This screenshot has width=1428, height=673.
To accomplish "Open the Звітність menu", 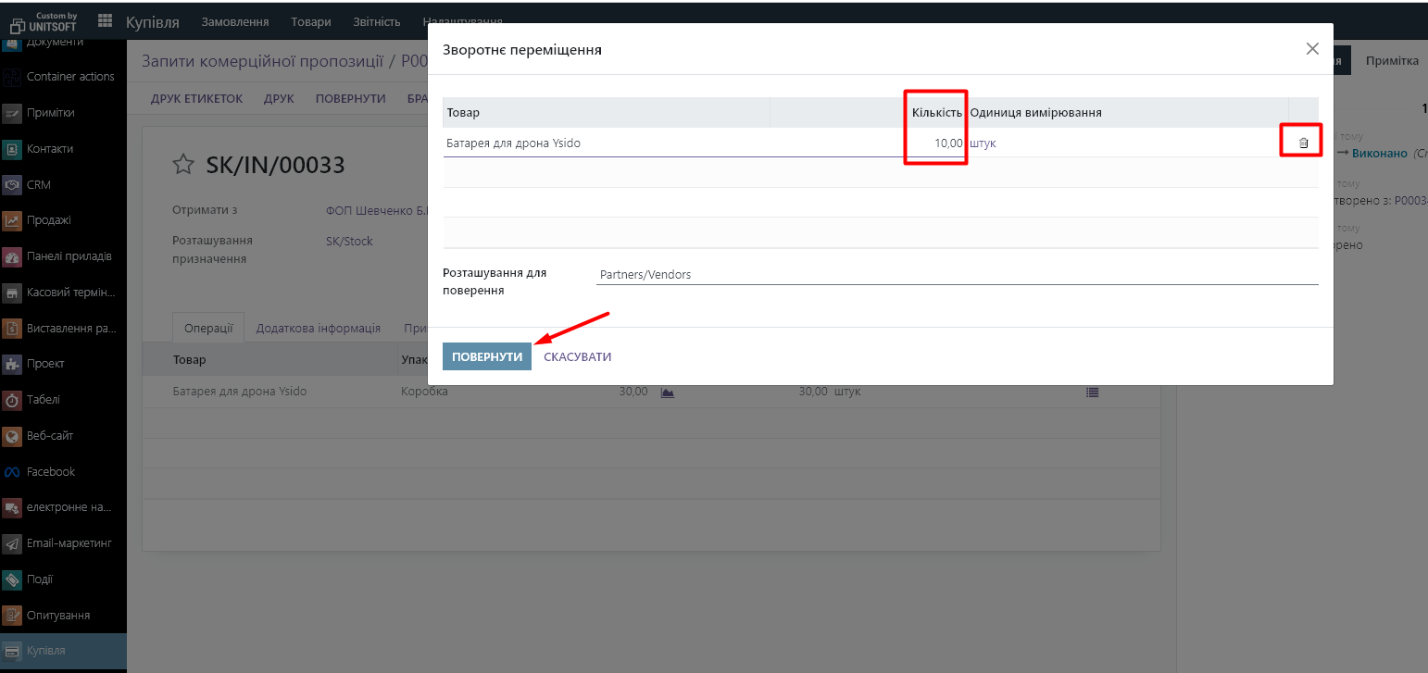I will pyautogui.click(x=376, y=21).
